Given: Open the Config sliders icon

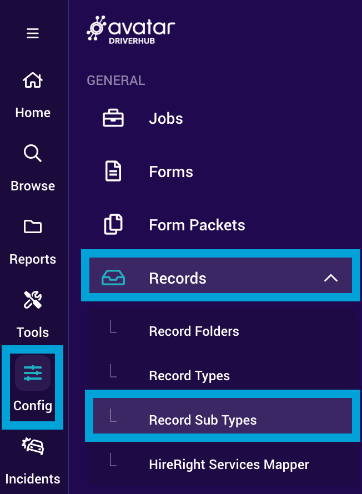Looking at the screenshot, I should [x=33, y=373].
